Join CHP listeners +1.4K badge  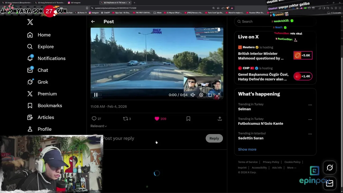pyautogui.click(x=303, y=76)
